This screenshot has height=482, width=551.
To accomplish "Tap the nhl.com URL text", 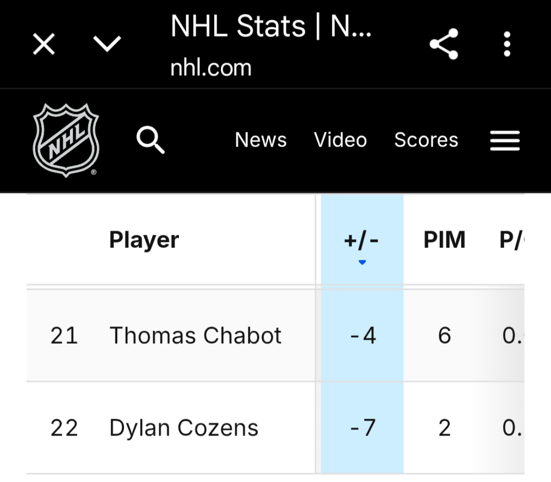I will pyautogui.click(x=211, y=68).
